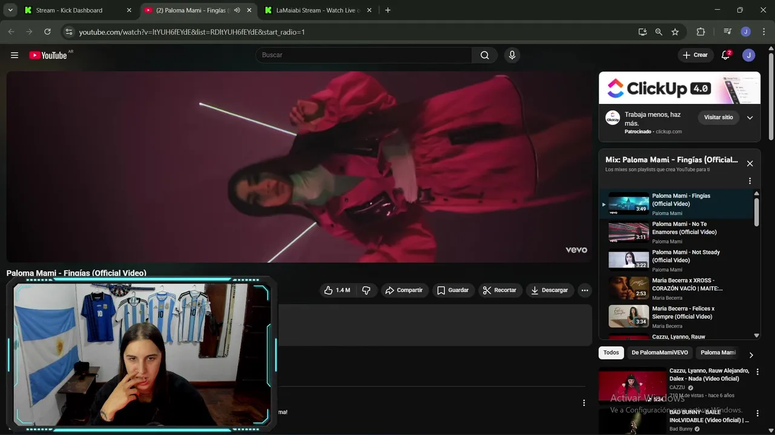775x435 pixels.
Task: Open the account avatar menu
Action: click(x=749, y=55)
